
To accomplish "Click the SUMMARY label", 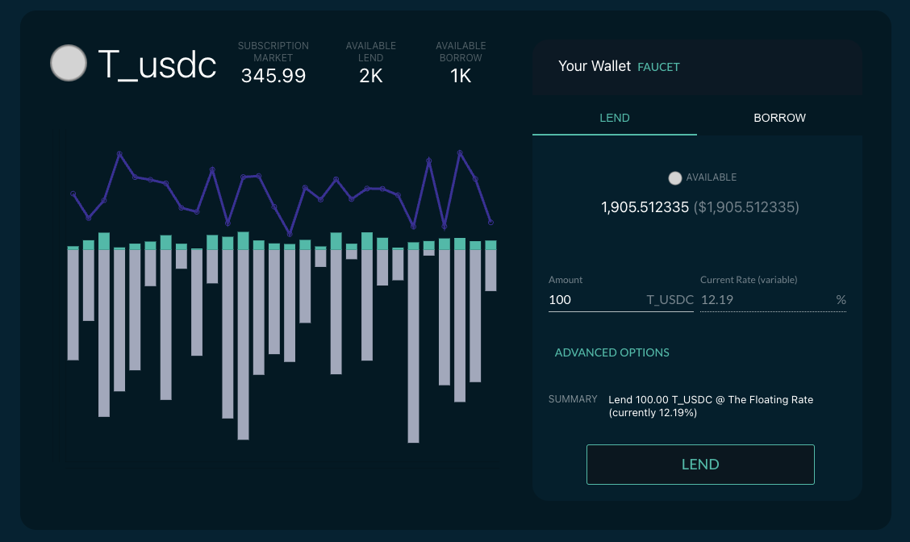I will click(x=573, y=399).
